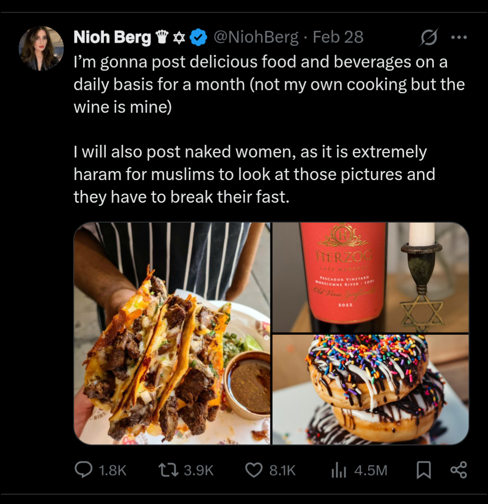The height and width of the screenshot is (504, 488).
Task: View post analytics bar chart icon
Action: pyautogui.click(x=339, y=471)
